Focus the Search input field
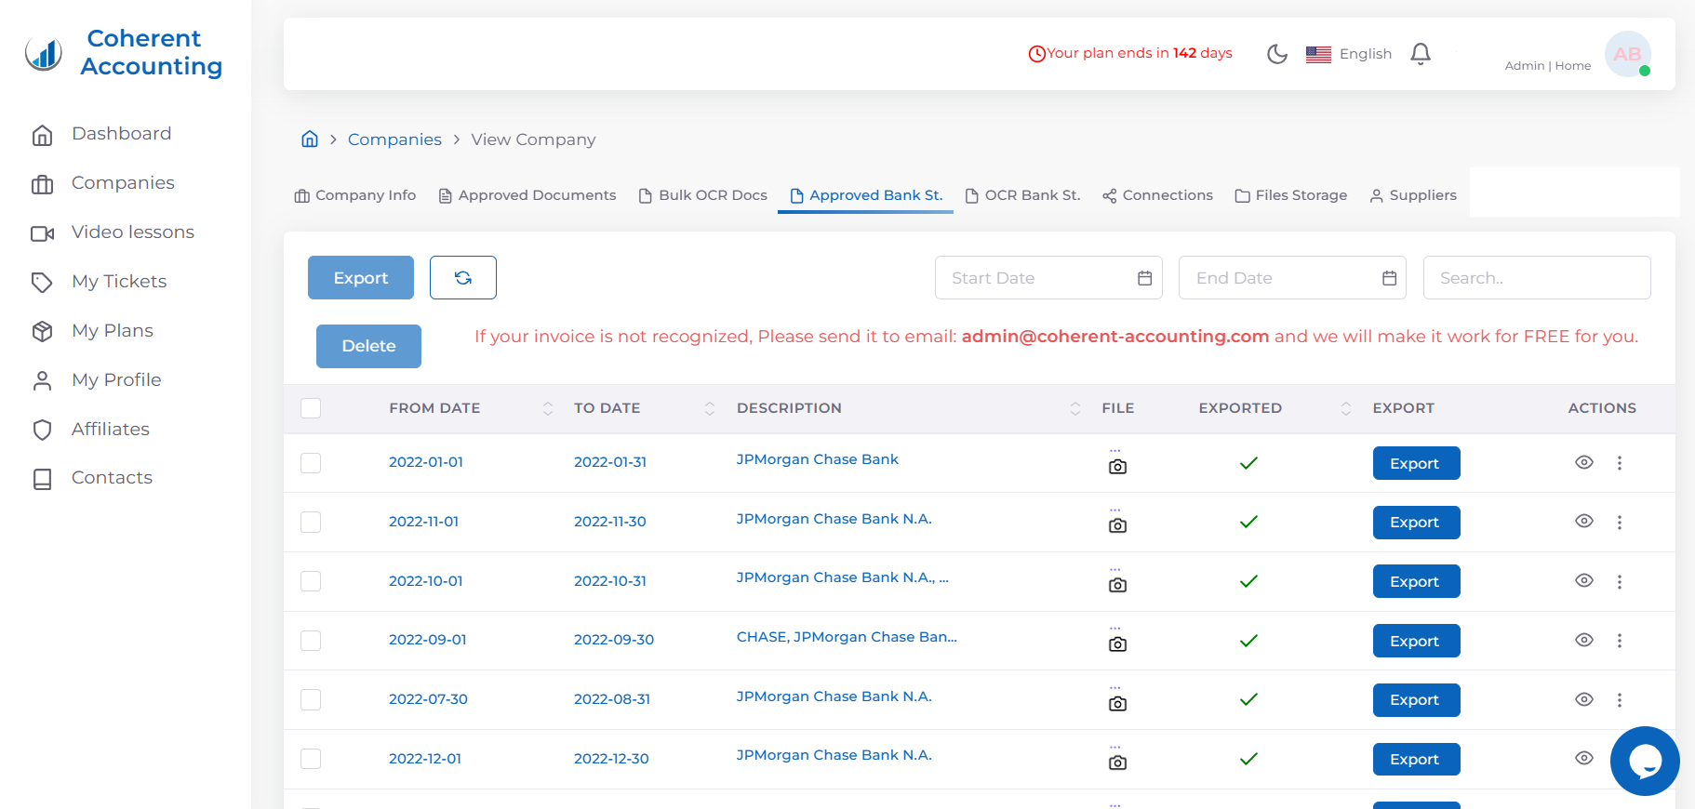1695x809 pixels. [x=1536, y=278]
